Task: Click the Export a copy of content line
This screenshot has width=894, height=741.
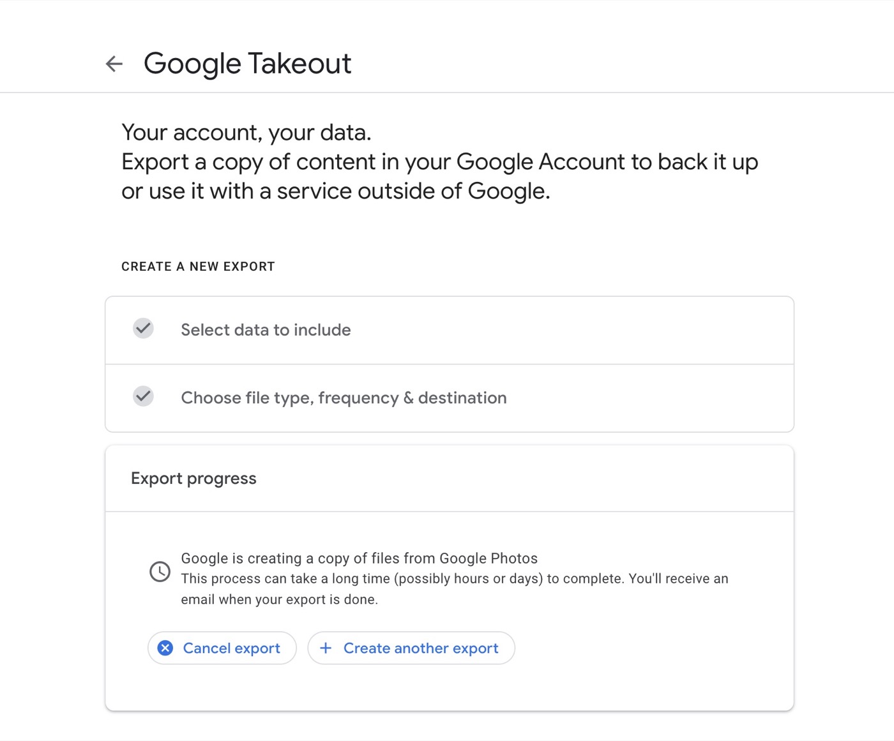Action: pyautogui.click(x=439, y=162)
